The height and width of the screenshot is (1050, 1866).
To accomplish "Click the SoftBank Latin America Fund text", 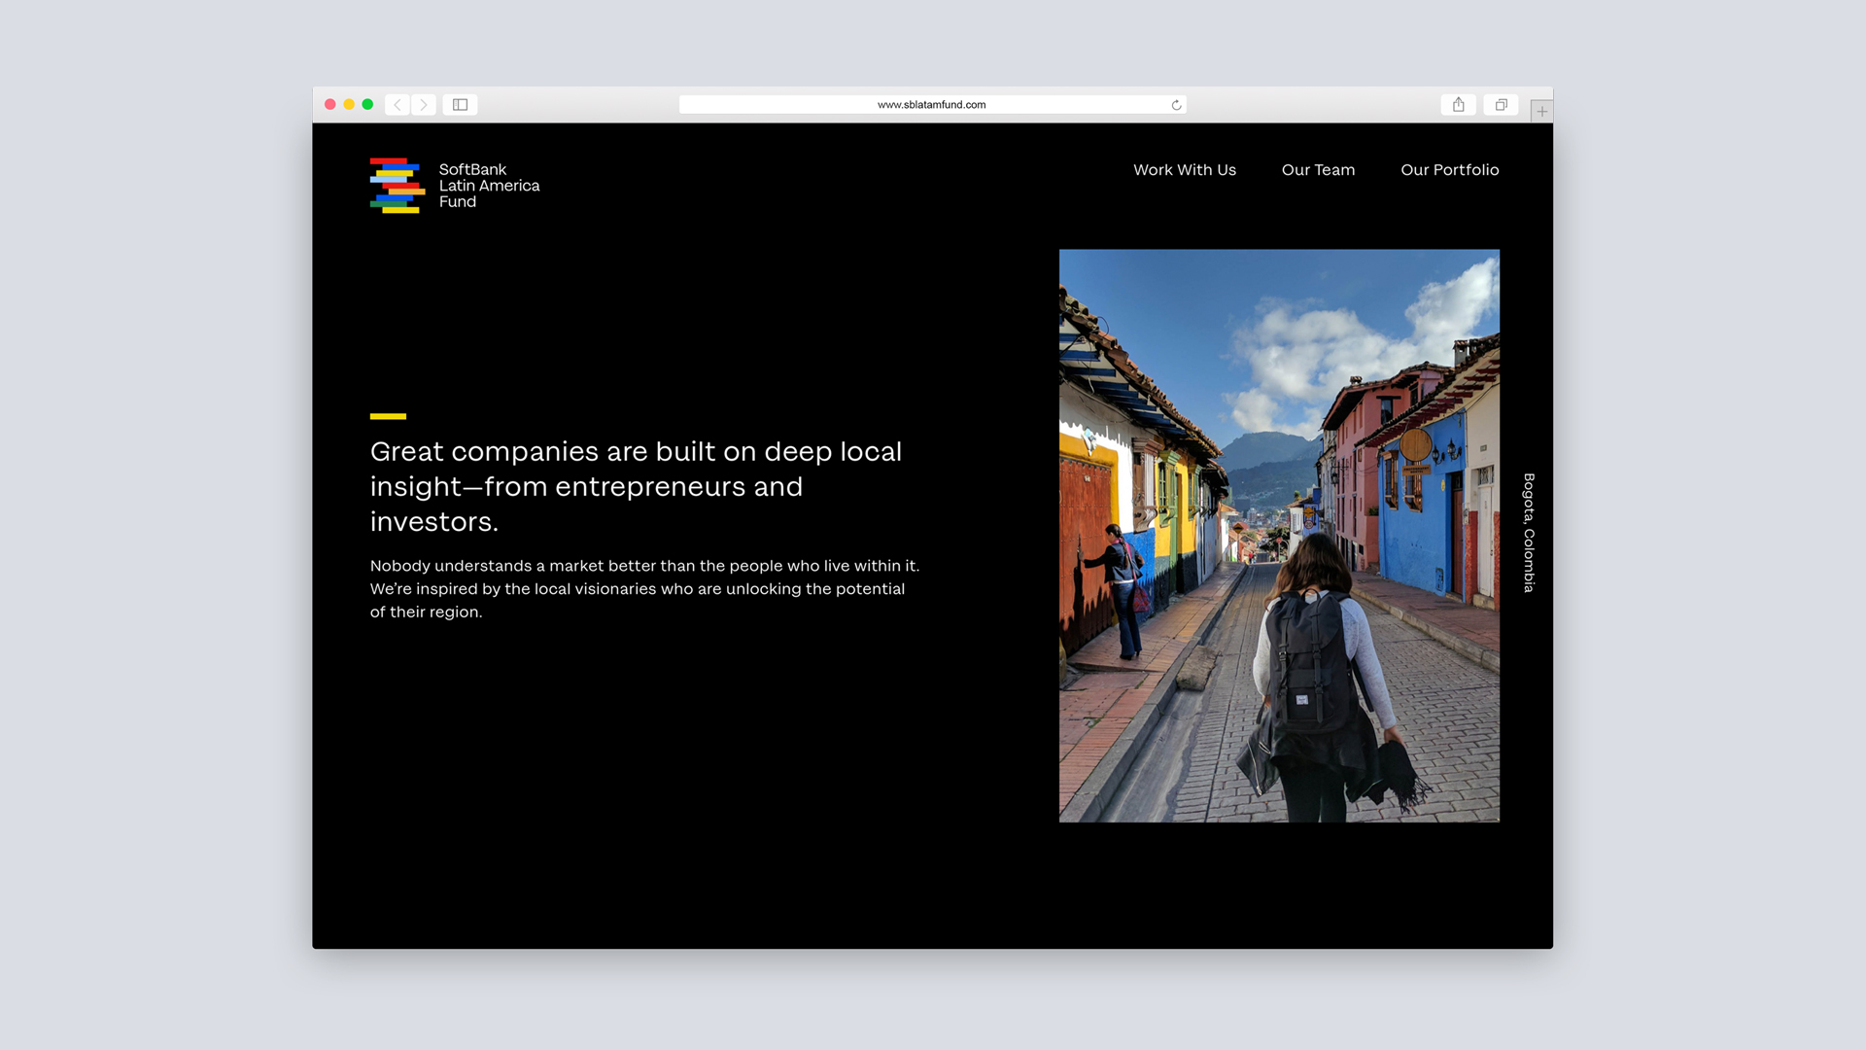I will coord(489,186).
